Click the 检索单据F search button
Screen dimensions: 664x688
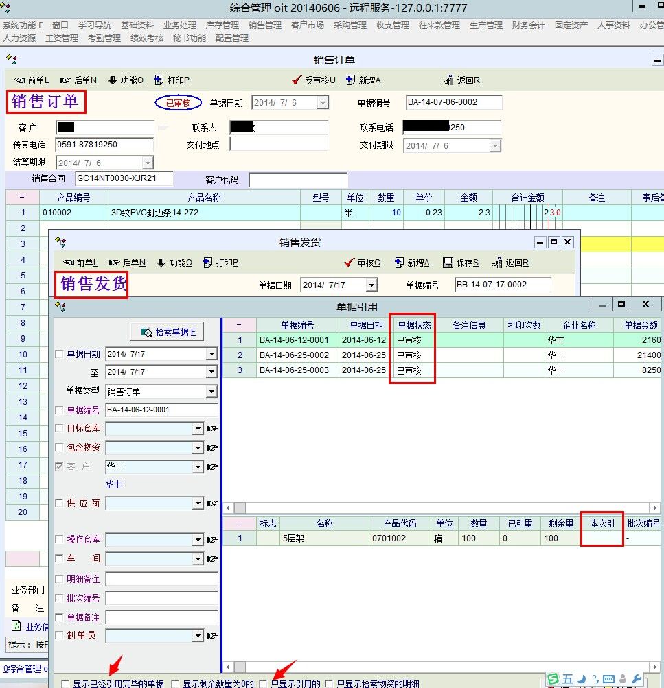(x=168, y=332)
